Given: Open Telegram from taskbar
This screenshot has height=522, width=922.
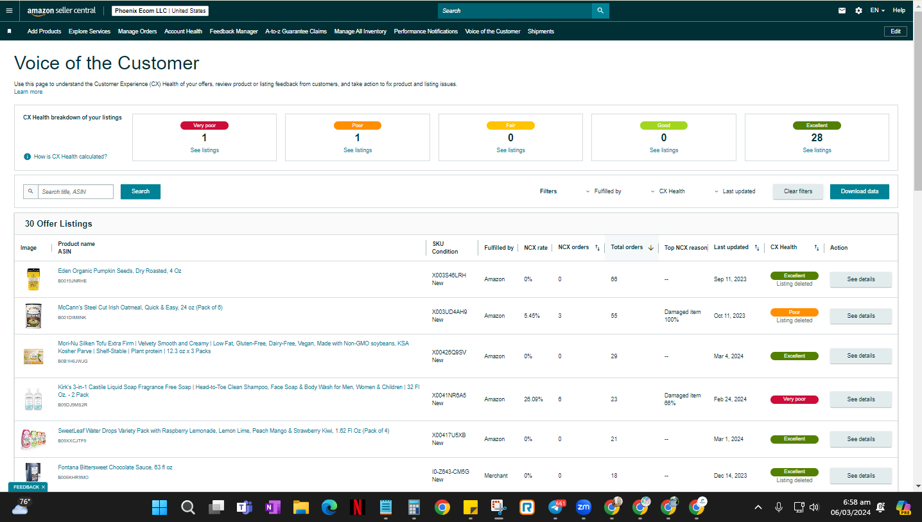Looking at the screenshot, I should pyautogui.click(x=557, y=507).
